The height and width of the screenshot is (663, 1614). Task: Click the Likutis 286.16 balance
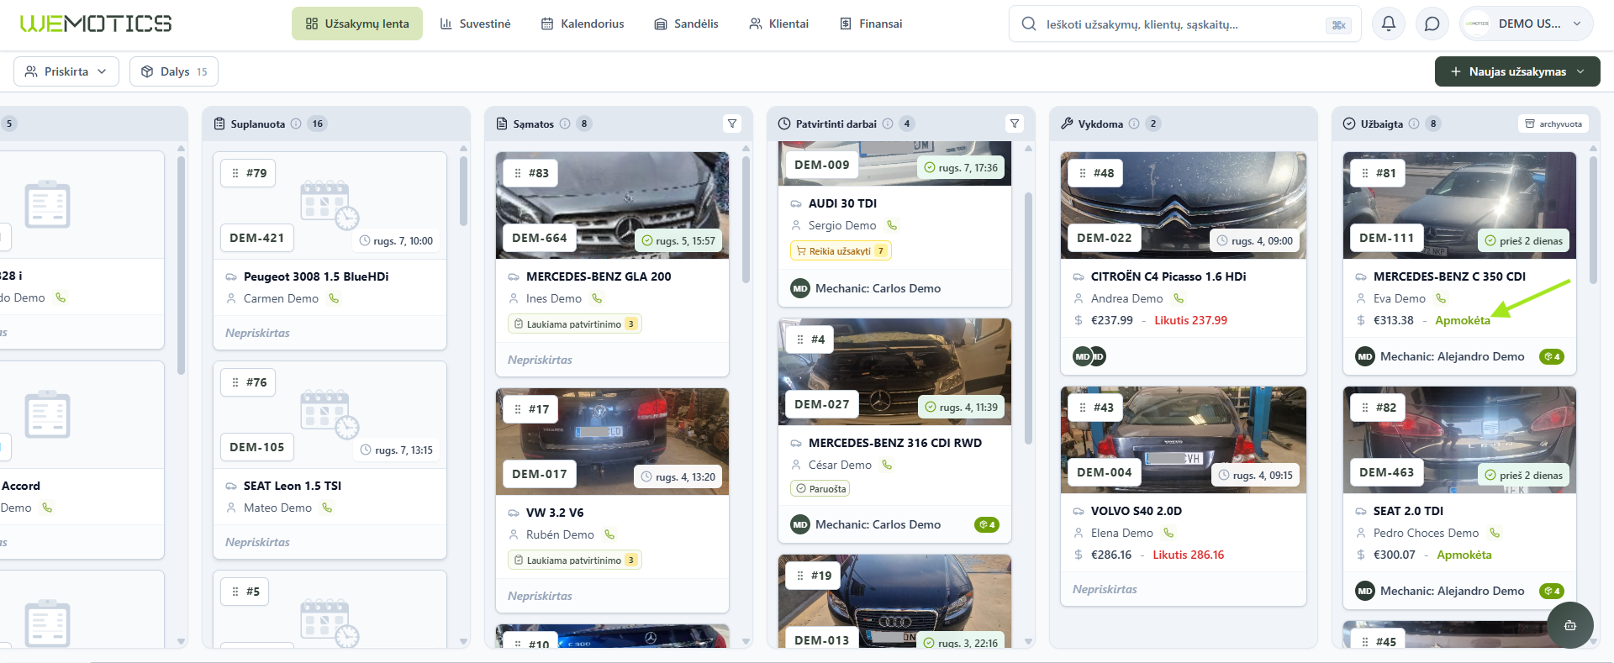[x=1188, y=555]
